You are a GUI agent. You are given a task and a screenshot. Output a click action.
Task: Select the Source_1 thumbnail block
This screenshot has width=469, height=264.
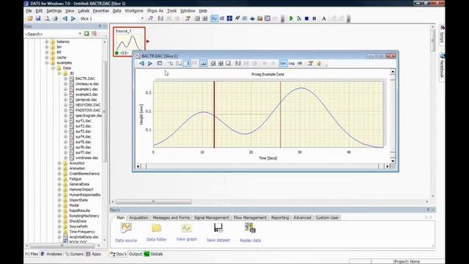tap(129, 42)
